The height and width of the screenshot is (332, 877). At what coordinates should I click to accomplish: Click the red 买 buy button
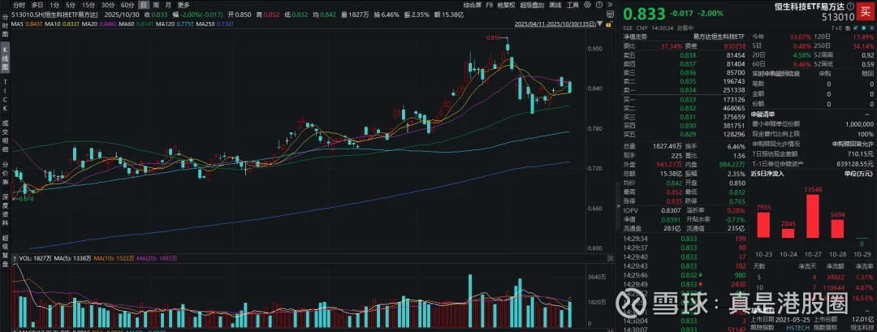pos(865,12)
